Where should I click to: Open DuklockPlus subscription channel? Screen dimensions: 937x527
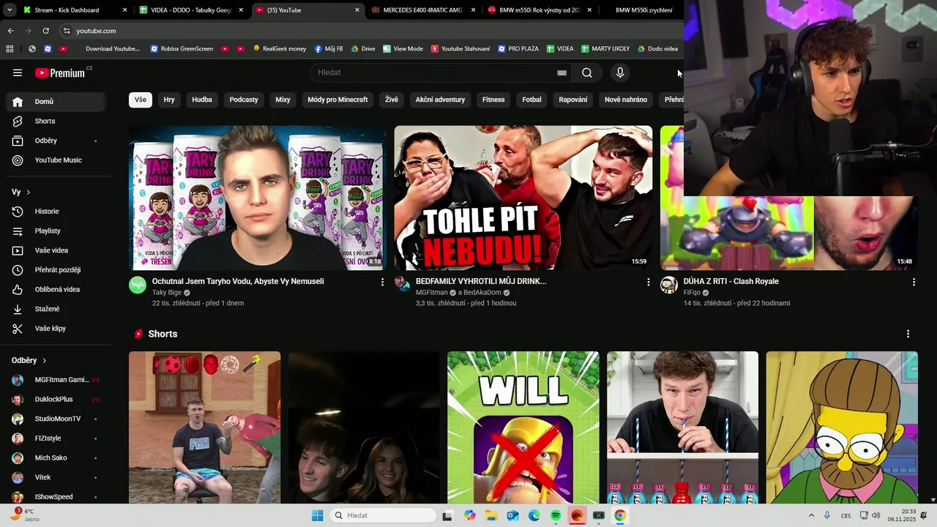pos(56,400)
